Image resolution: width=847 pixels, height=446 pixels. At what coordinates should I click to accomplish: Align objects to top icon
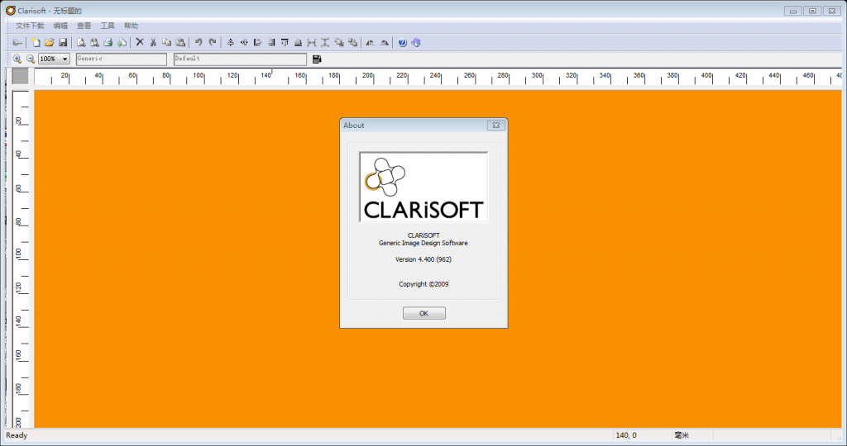pyautogui.click(x=285, y=43)
